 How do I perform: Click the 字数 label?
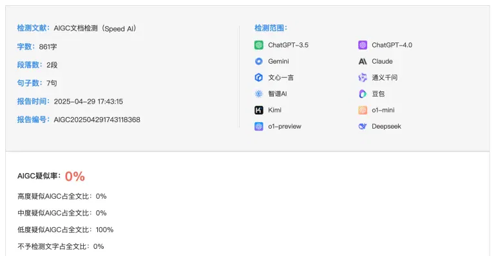pos(26,46)
